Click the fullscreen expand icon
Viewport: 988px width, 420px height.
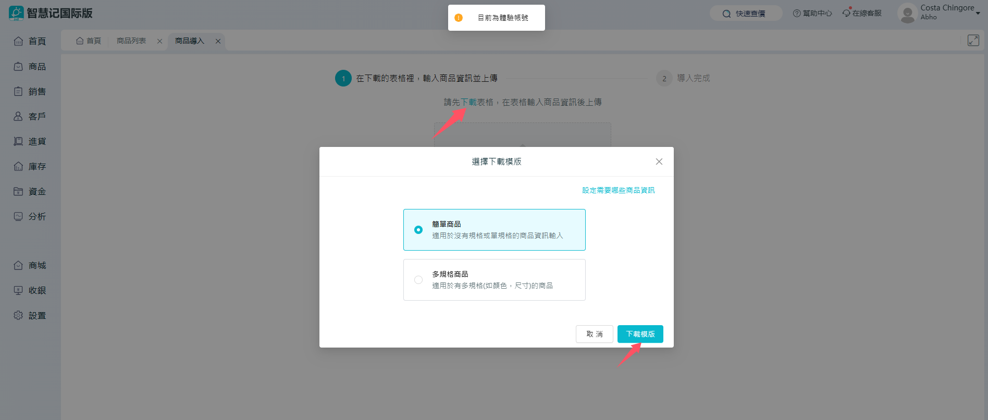pos(973,40)
